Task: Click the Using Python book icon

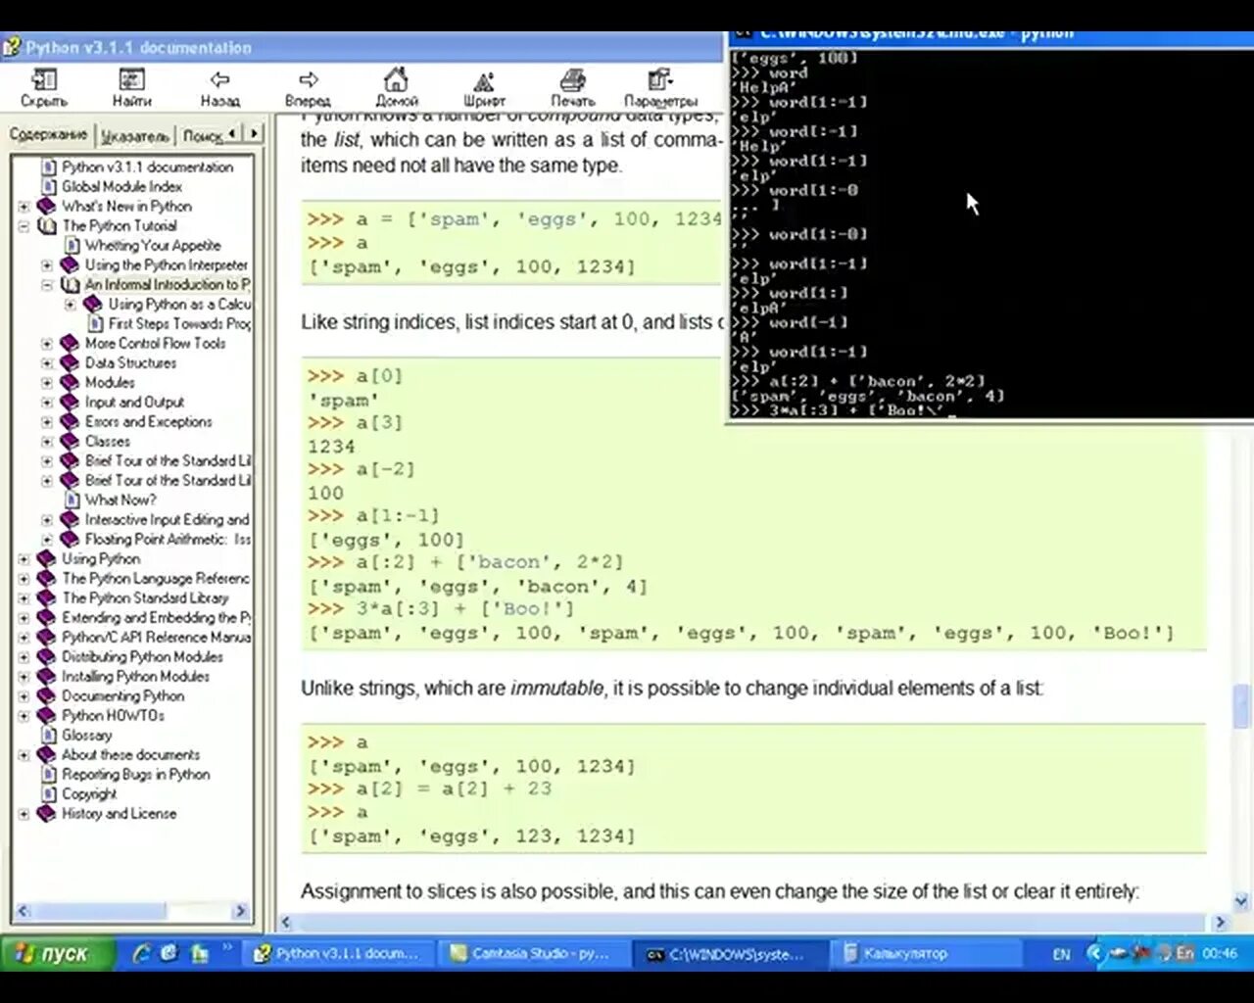Action: point(46,558)
